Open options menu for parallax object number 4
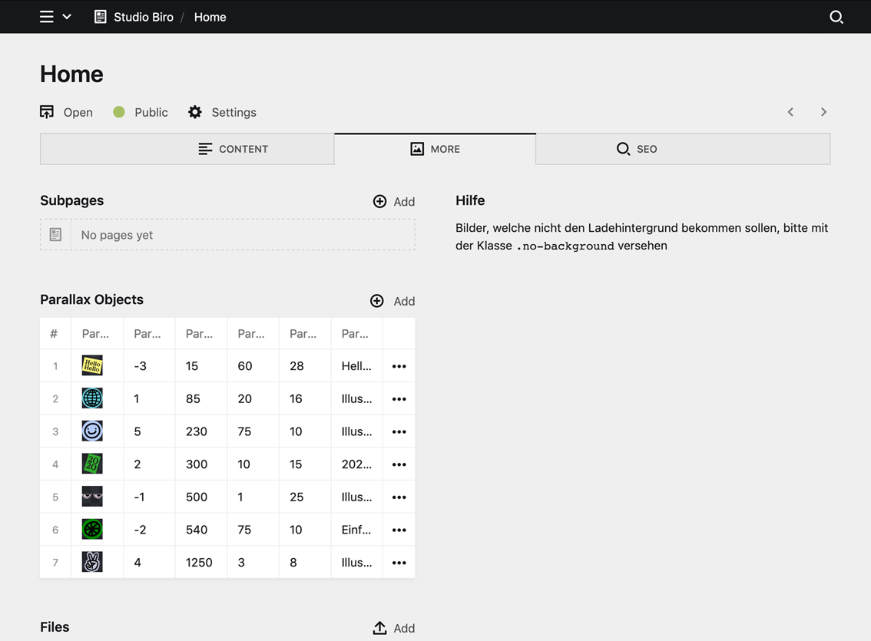Viewport: 871px width, 641px height. pyautogui.click(x=399, y=464)
